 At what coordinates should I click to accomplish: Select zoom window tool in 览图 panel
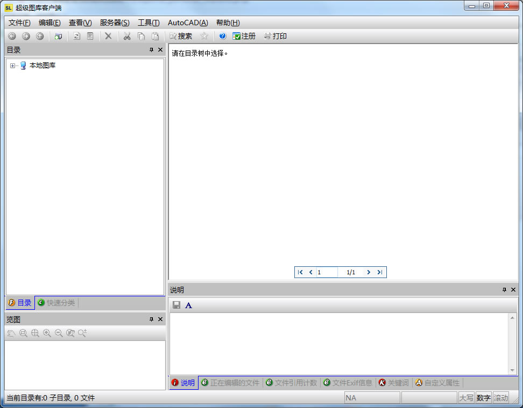(x=23, y=333)
